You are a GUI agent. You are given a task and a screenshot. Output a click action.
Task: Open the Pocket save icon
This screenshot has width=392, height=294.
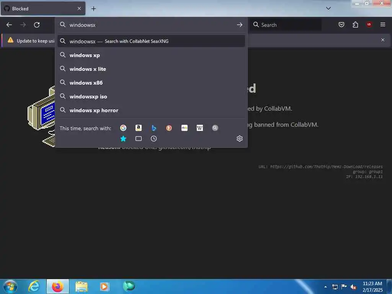pyautogui.click(x=341, y=24)
